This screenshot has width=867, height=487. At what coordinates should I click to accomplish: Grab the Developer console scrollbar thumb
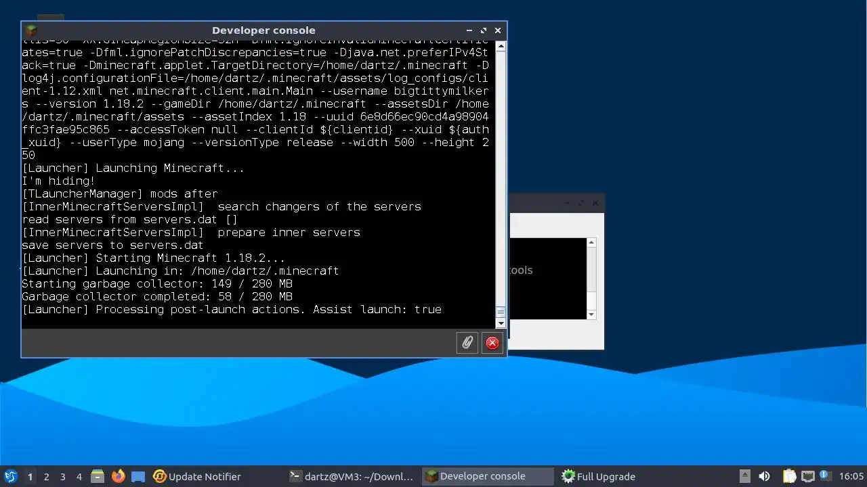click(501, 312)
